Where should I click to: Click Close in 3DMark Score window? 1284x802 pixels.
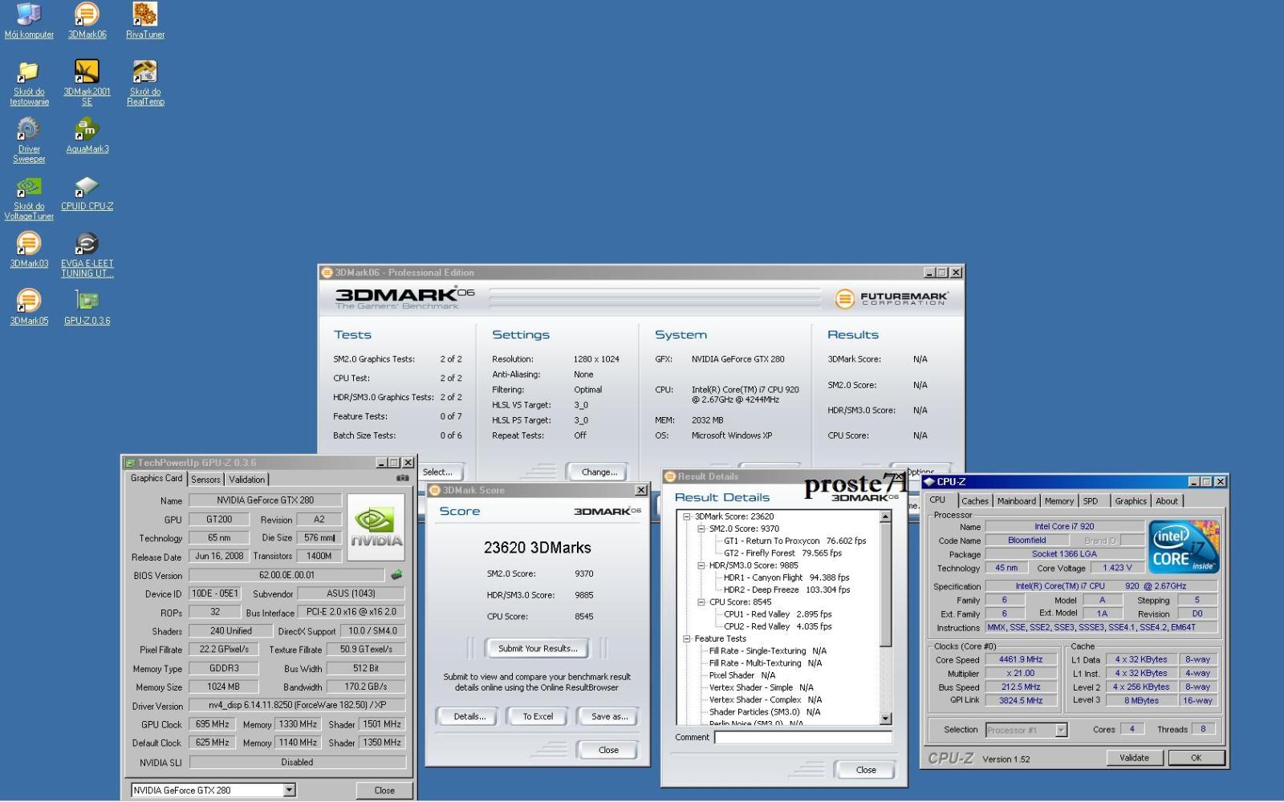tap(608, 750)
